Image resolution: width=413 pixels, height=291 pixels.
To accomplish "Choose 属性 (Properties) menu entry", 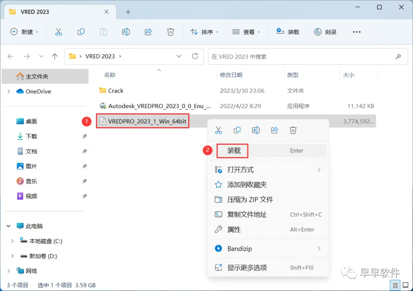I will tap(268, 229).
